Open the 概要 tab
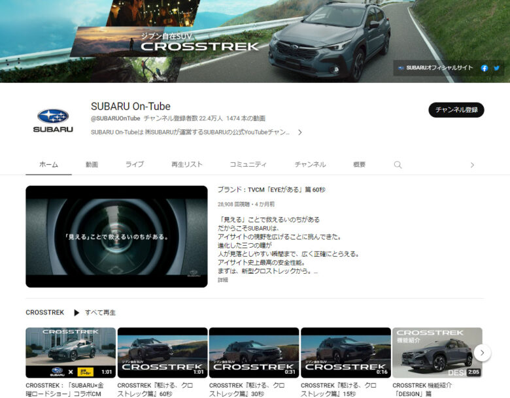The height and width of the screenshot is (398, 510). click(360, 165)
